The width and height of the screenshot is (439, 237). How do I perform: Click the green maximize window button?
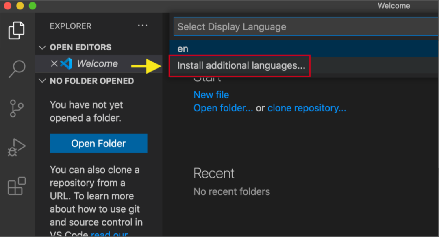33,6
